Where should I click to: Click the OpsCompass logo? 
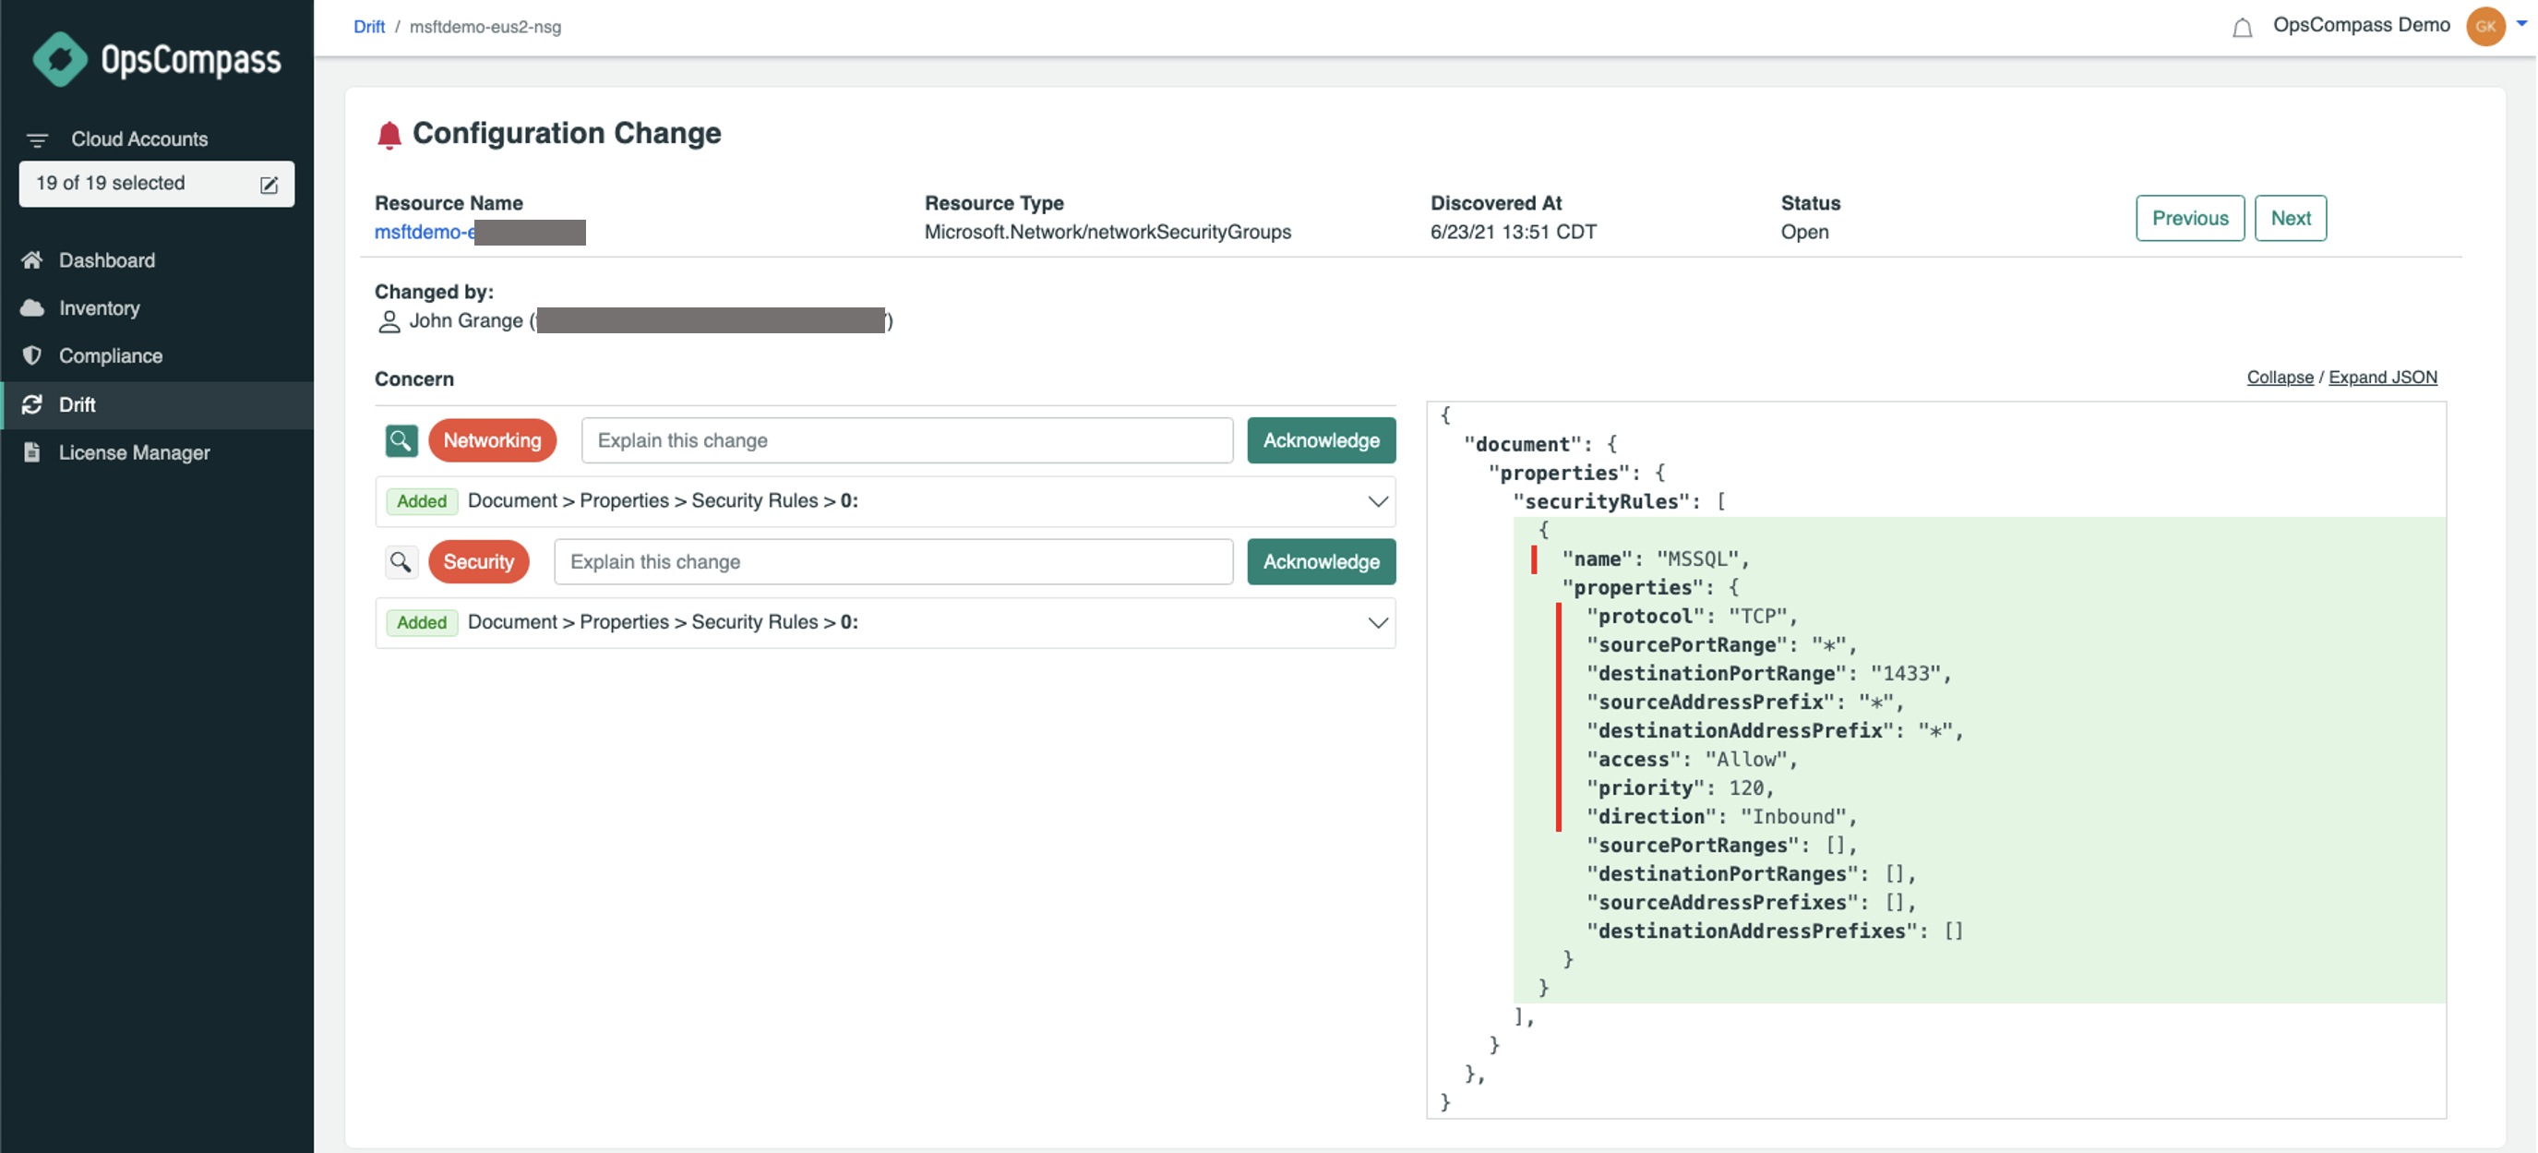(157, 59)
